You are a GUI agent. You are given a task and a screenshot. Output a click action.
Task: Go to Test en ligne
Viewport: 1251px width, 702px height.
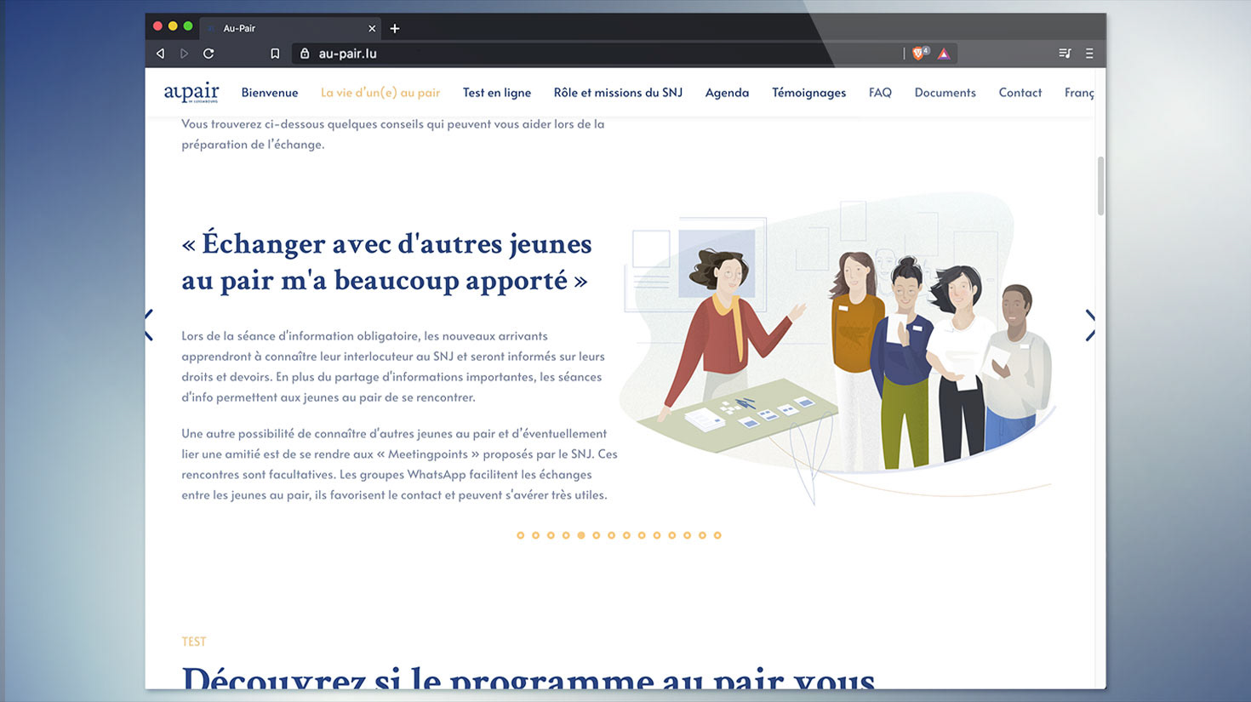[x=497, y=93]
